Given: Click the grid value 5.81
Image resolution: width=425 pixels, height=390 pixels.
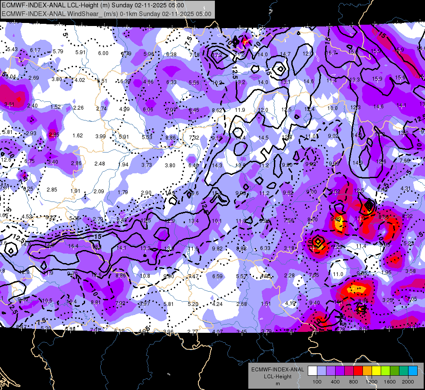Looking at the screenshot, I should pyautogui.click(x=168, y=304).
